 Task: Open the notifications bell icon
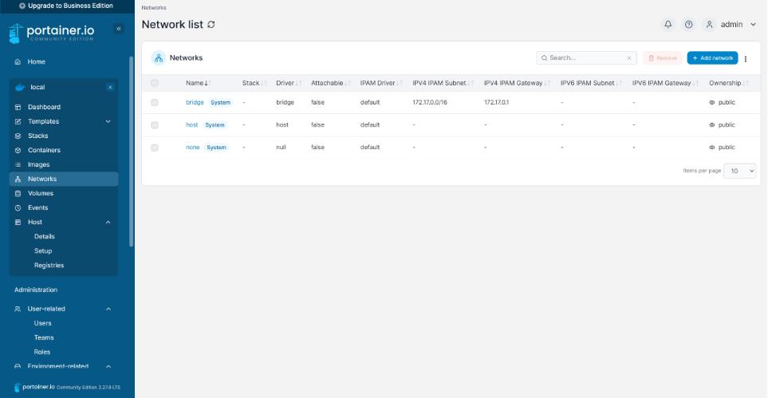pos(668,25)
